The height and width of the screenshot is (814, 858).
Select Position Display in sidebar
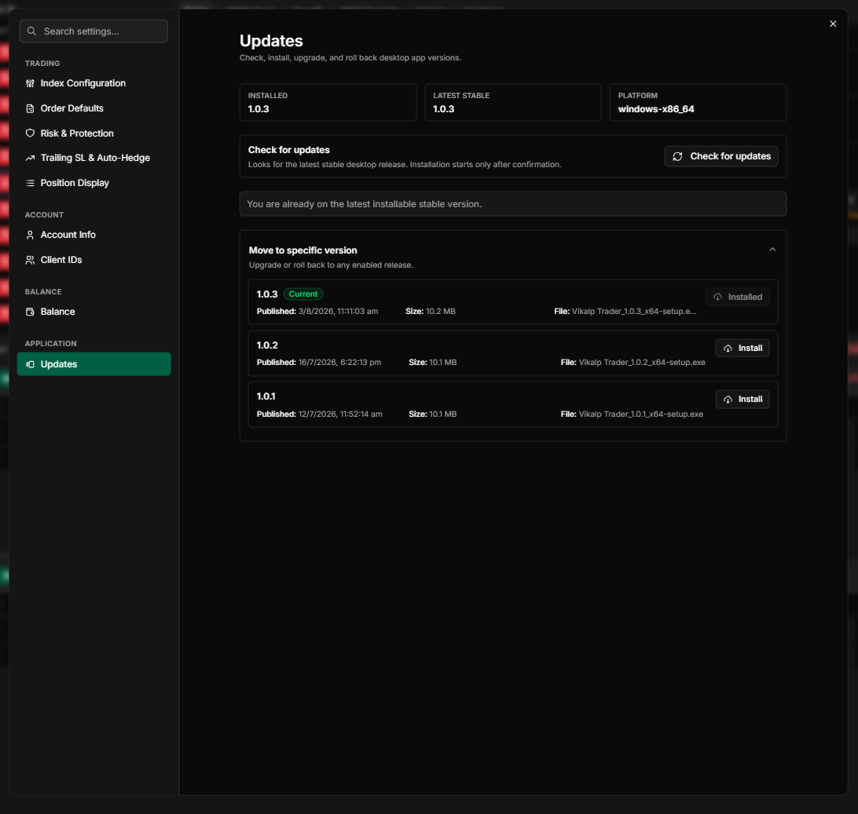click(x=93, y=183)
